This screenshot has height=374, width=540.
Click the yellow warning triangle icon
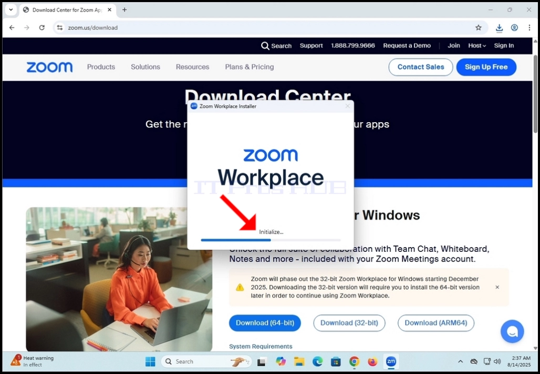pyautogui.click(x=240, y=287)
